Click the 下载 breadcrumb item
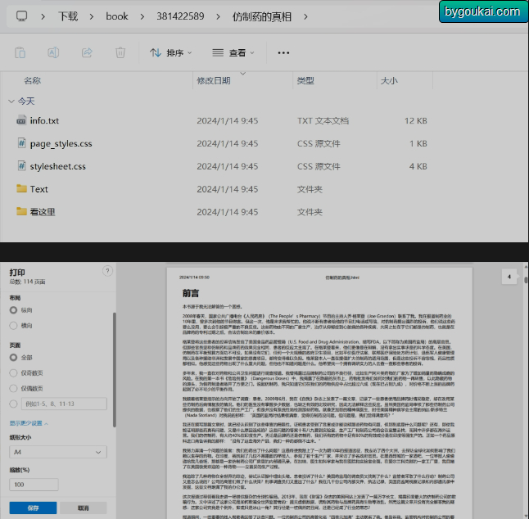Viewport: 529px width, 519px height. coord(68,16)
